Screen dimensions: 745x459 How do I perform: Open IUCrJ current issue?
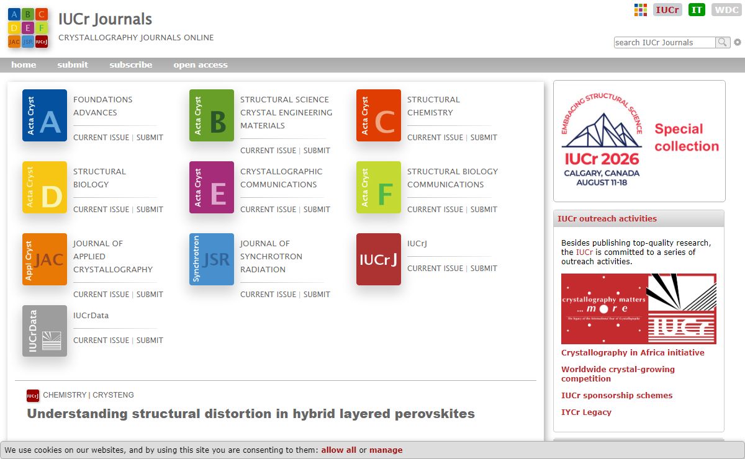coord(435,269)
